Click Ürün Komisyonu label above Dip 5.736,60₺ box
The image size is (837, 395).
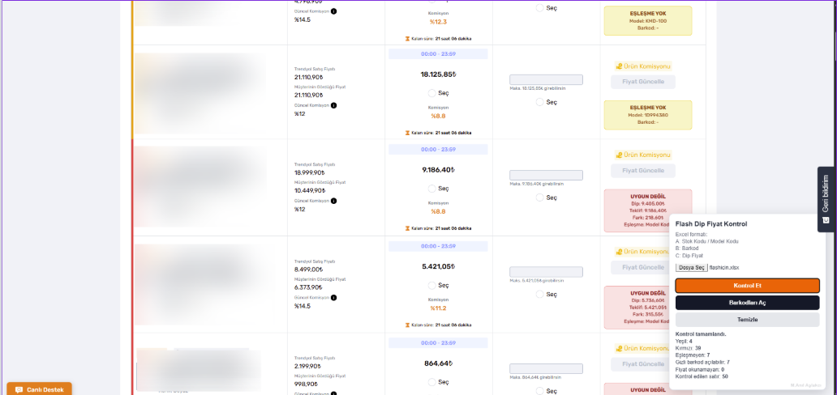pyautogui.click(x=647, y=252)
